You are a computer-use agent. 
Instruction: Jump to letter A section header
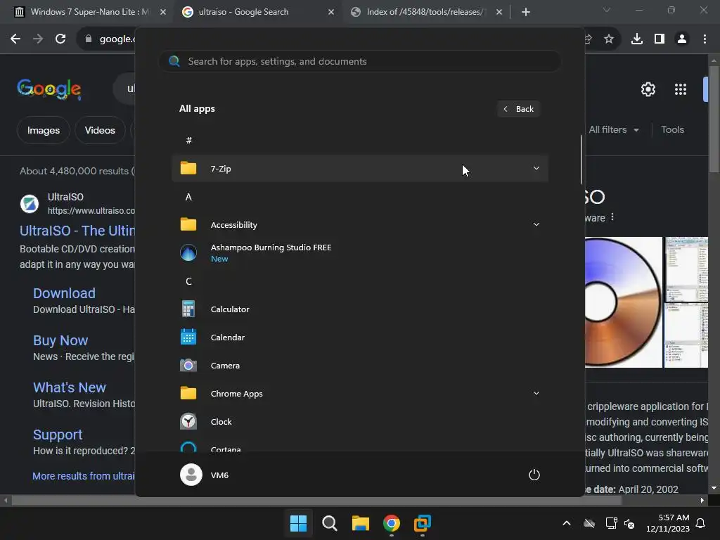(188, 197)
